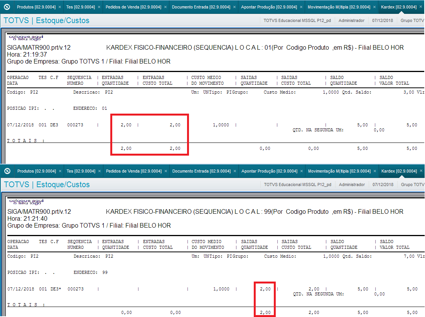Click TOTVS | Estoque/Custos title, lower window
The height and width of the screenshot is (317, 425).
coord(47,184)
